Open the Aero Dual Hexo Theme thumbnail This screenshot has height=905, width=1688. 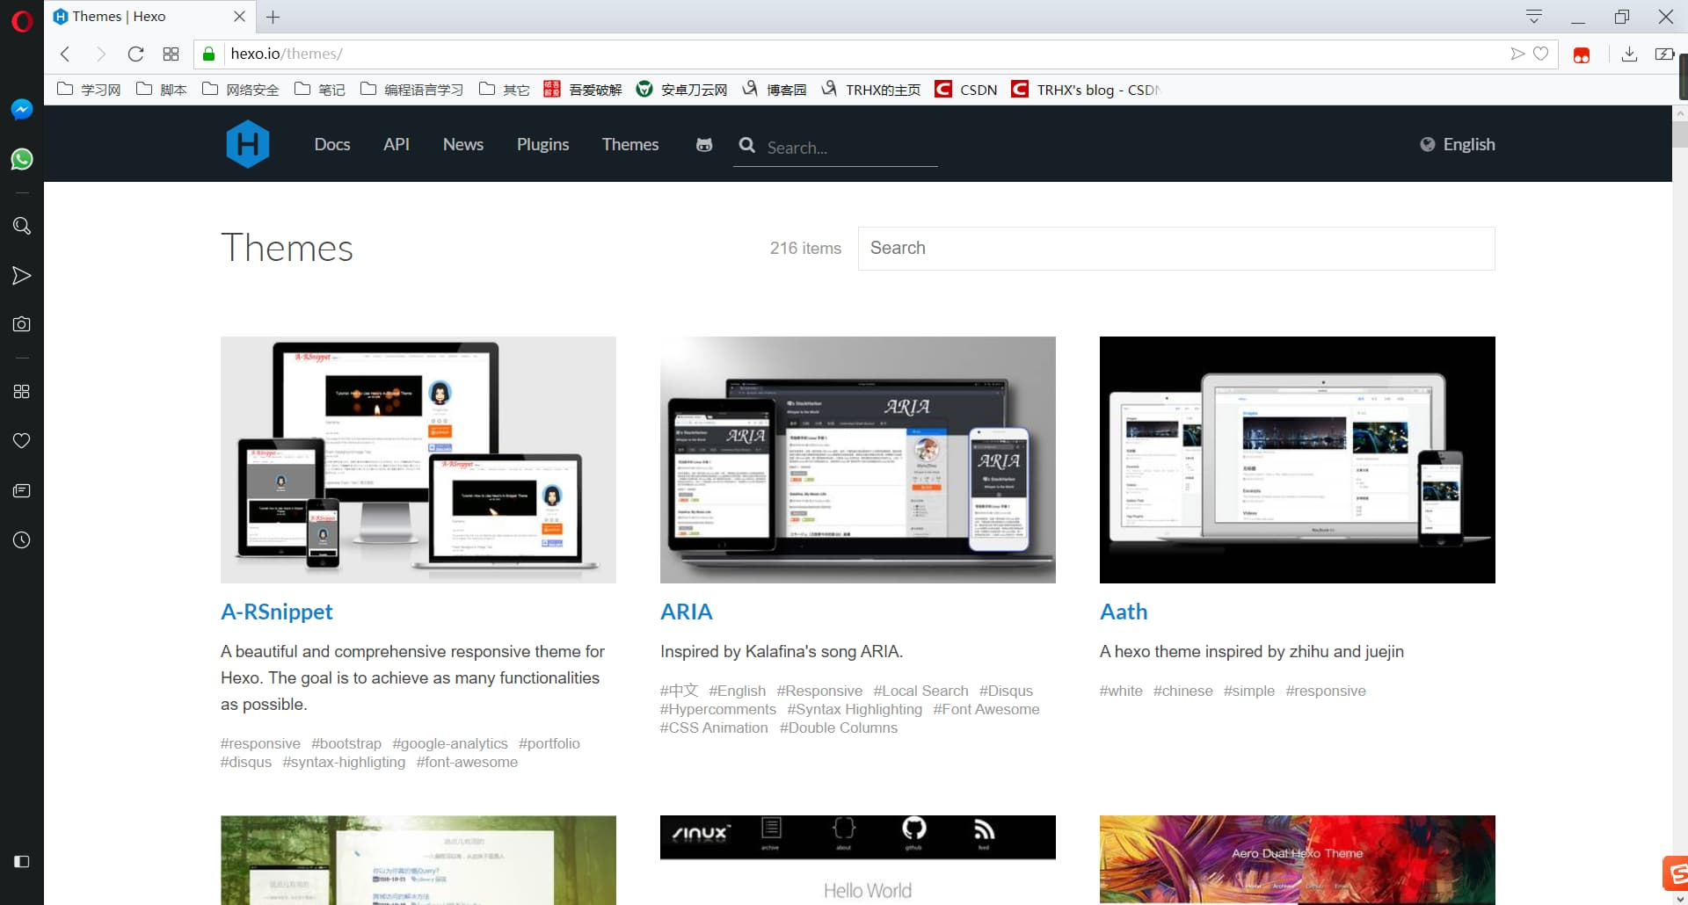(x=1298, y=860)
